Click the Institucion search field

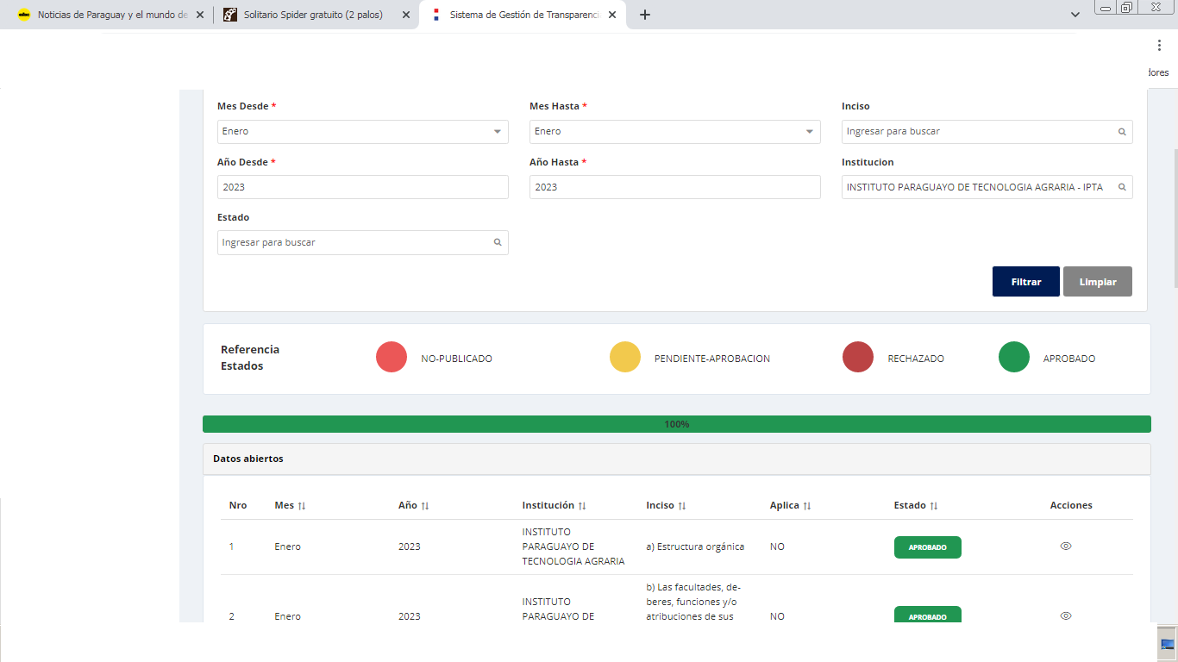pos(987,187)
